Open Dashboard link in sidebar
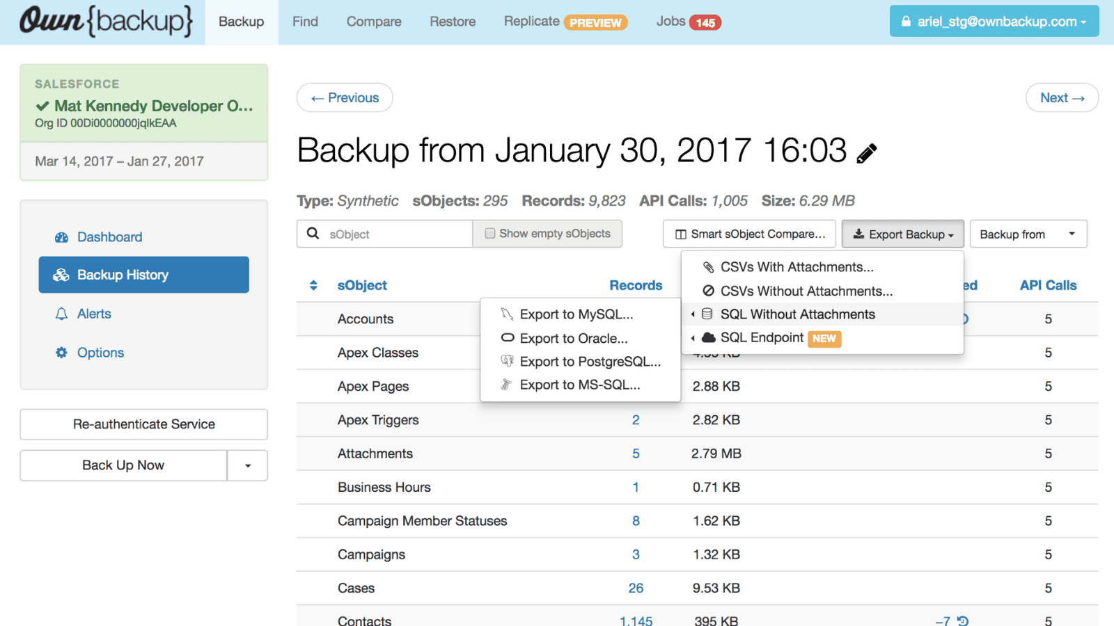The width and height of the screenshot is (1114, 626). coord(109,237)
